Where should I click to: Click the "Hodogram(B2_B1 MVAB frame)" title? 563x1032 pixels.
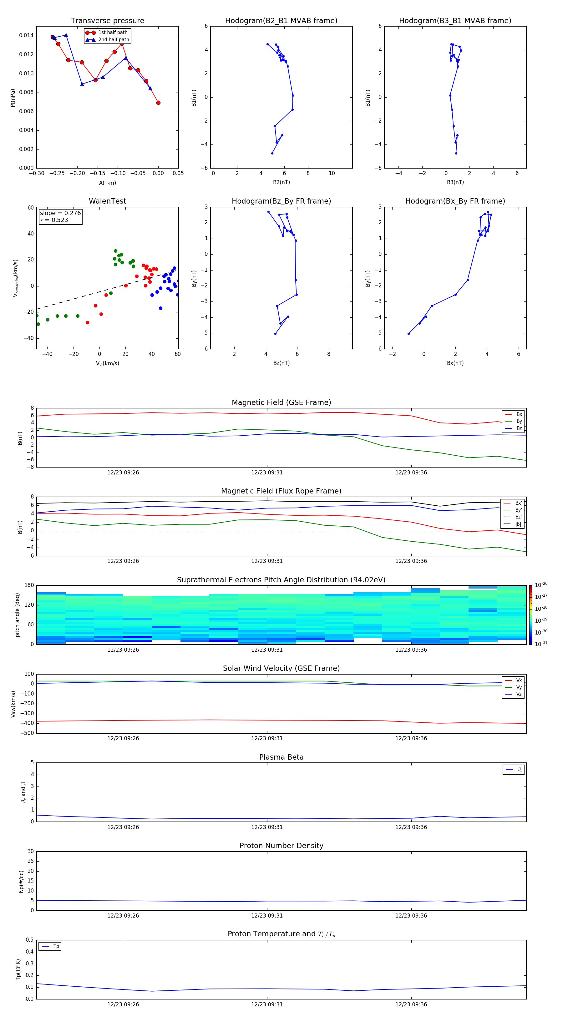point(281,21)
